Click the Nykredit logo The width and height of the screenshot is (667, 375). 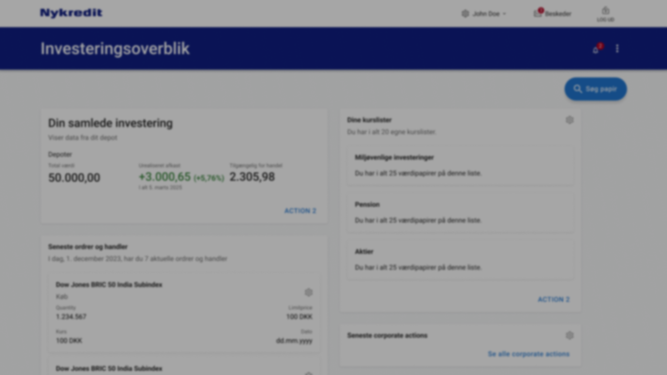(71, 13)
